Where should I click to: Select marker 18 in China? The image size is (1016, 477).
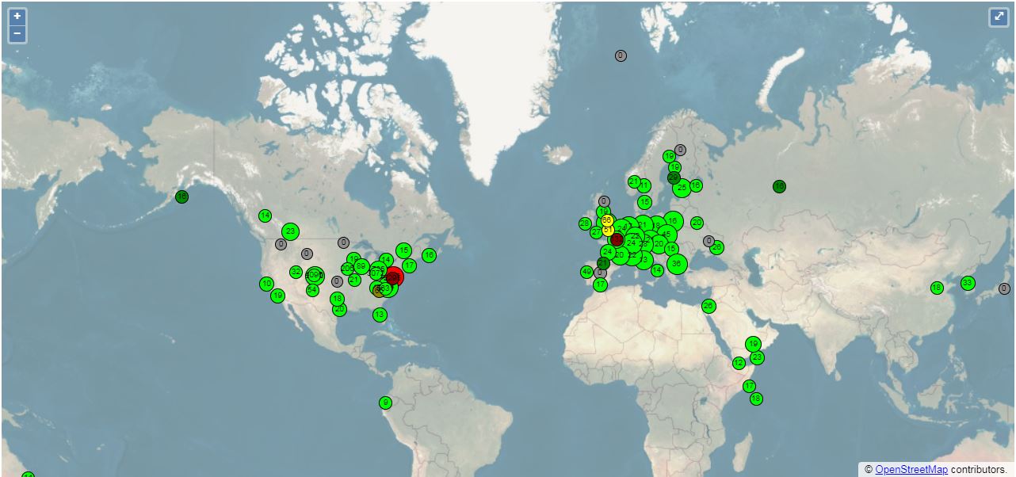pyautogui.click(x=937, y=288)
